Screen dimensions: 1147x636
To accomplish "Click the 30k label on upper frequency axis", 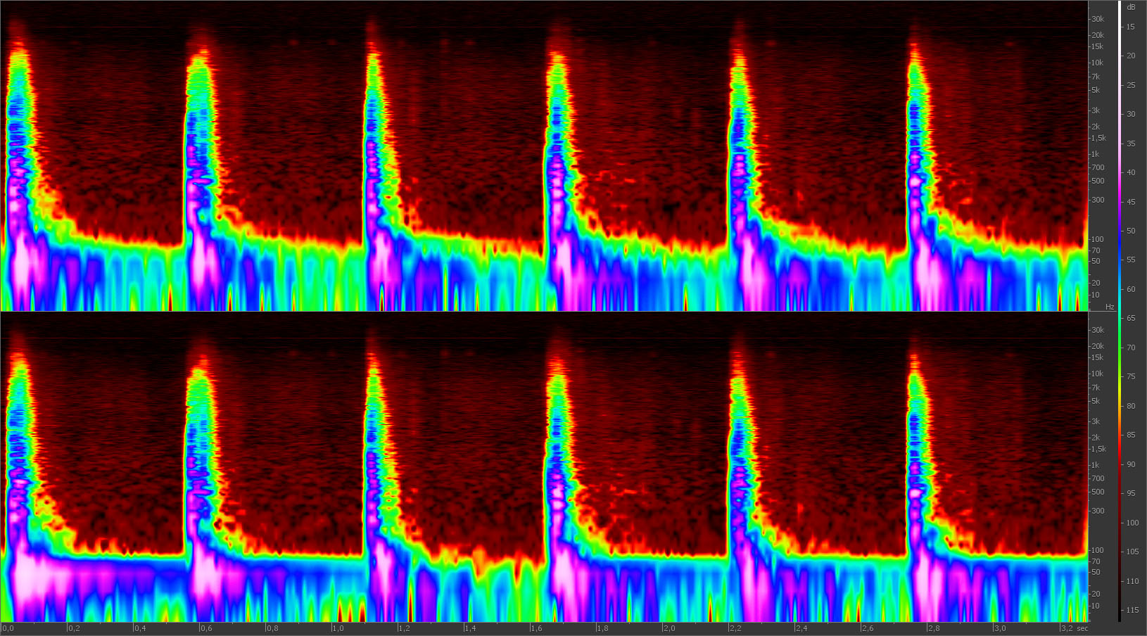I will [x=1097, y=19].
